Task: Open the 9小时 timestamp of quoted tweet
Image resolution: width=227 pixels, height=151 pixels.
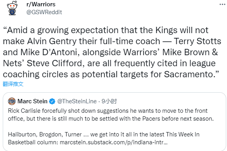Action: point(109,101)
